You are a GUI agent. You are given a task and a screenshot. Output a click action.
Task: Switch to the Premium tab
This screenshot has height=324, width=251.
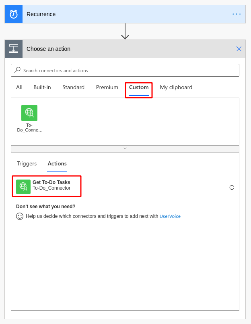click(x=107, y=88)
